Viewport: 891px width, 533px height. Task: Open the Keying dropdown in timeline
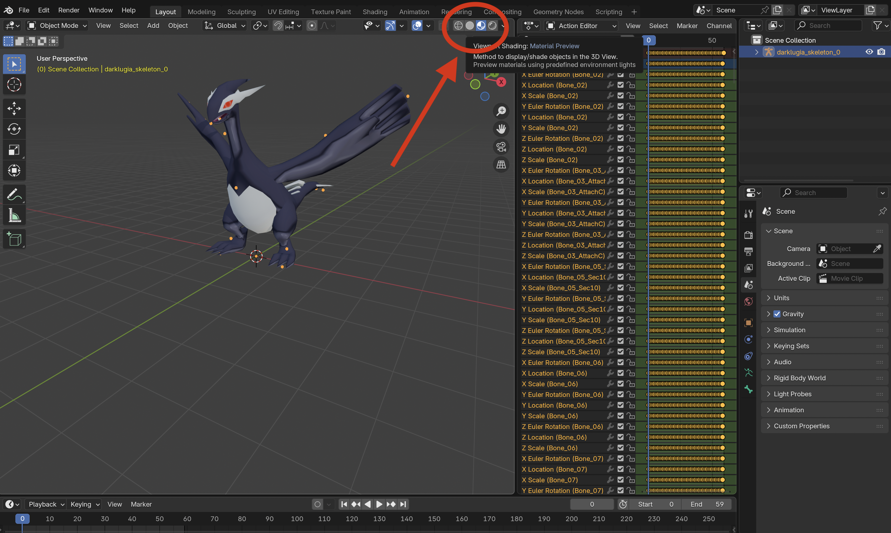[x=85, y=504]
